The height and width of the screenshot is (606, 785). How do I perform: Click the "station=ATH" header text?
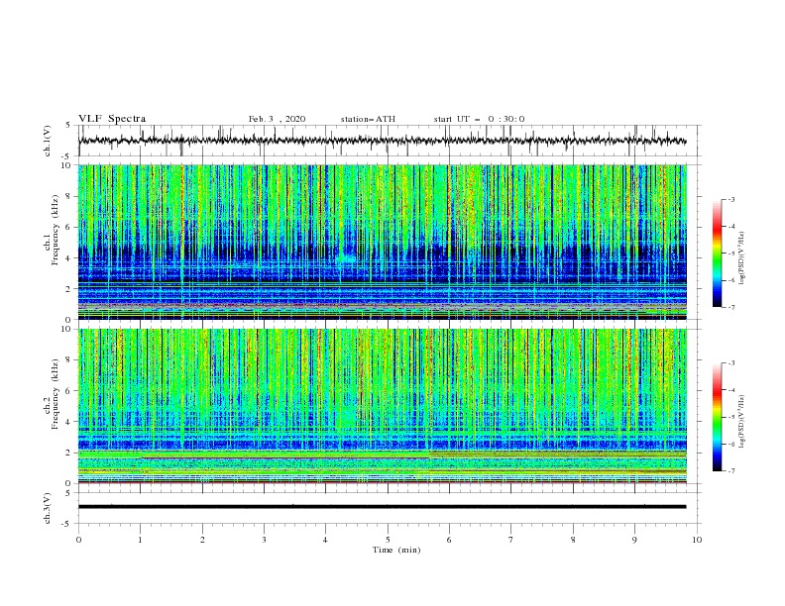pos(368,119)
